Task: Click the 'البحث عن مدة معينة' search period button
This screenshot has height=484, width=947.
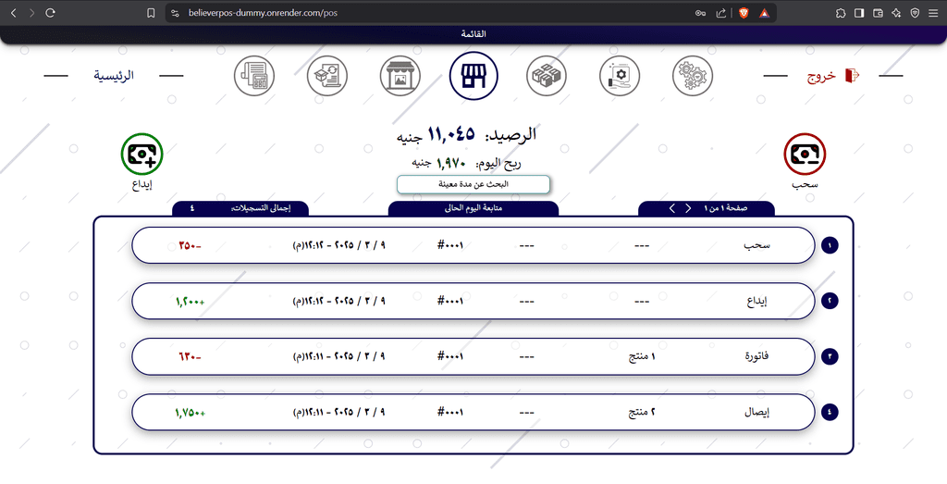Action: (473, 184)
